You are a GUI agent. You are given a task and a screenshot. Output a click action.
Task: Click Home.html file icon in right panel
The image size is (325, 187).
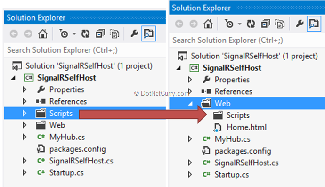(218, 127)
